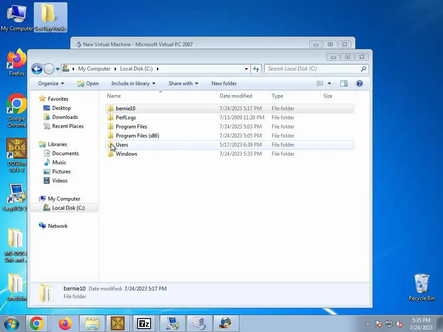Screen dimensions: 443x332
Task: Select Google Chrome desktop shortcut
Action: [x=17, y=111]
